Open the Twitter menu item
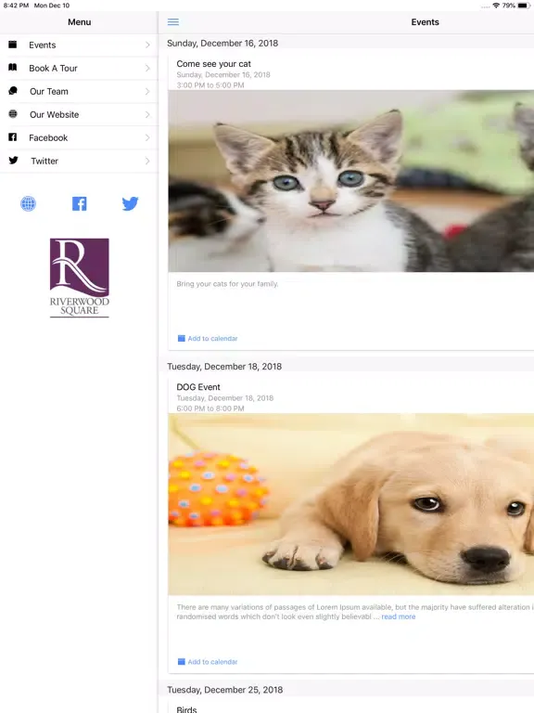 (79, 161)
